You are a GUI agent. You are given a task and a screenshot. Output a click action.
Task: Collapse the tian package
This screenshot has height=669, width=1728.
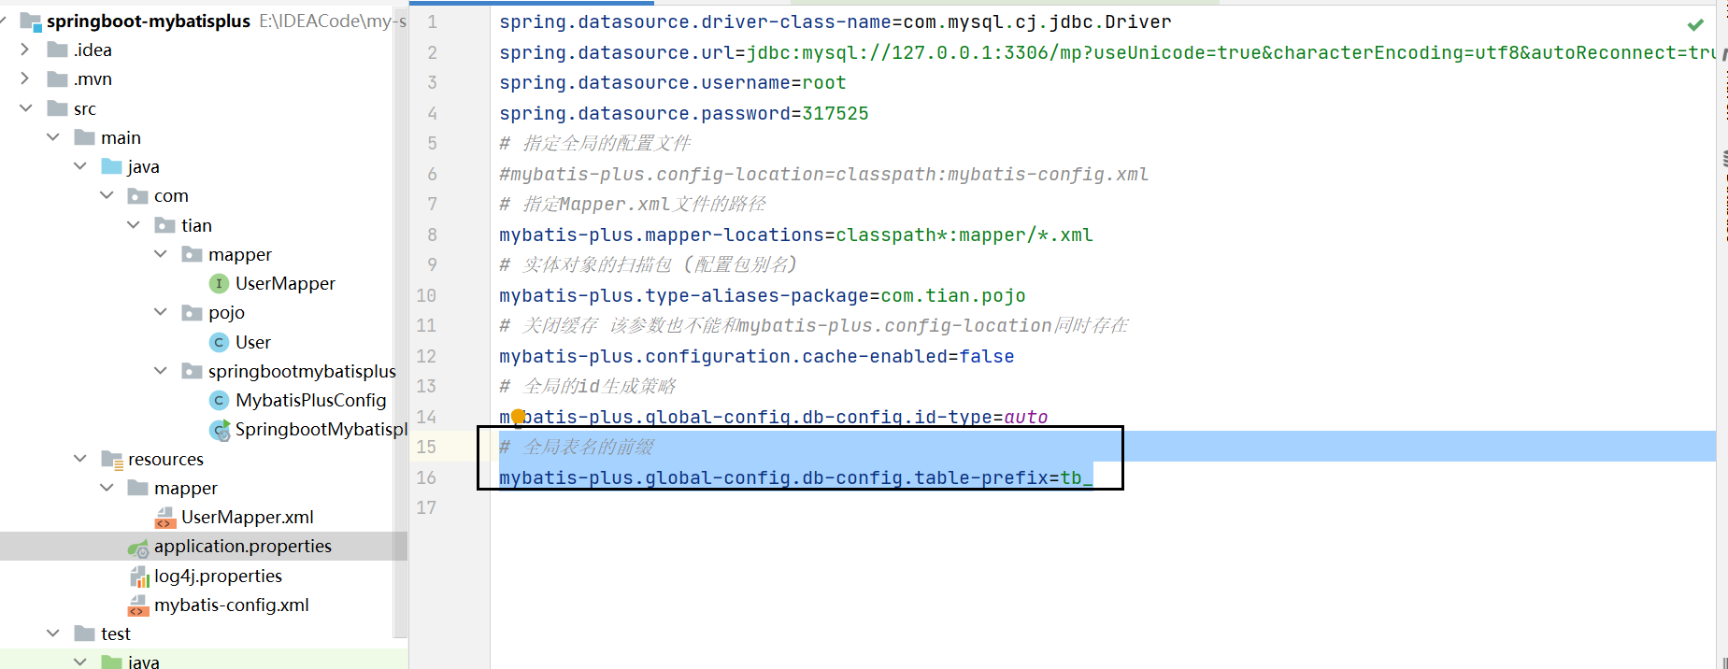pyautogui.click(x=134, y=225)
